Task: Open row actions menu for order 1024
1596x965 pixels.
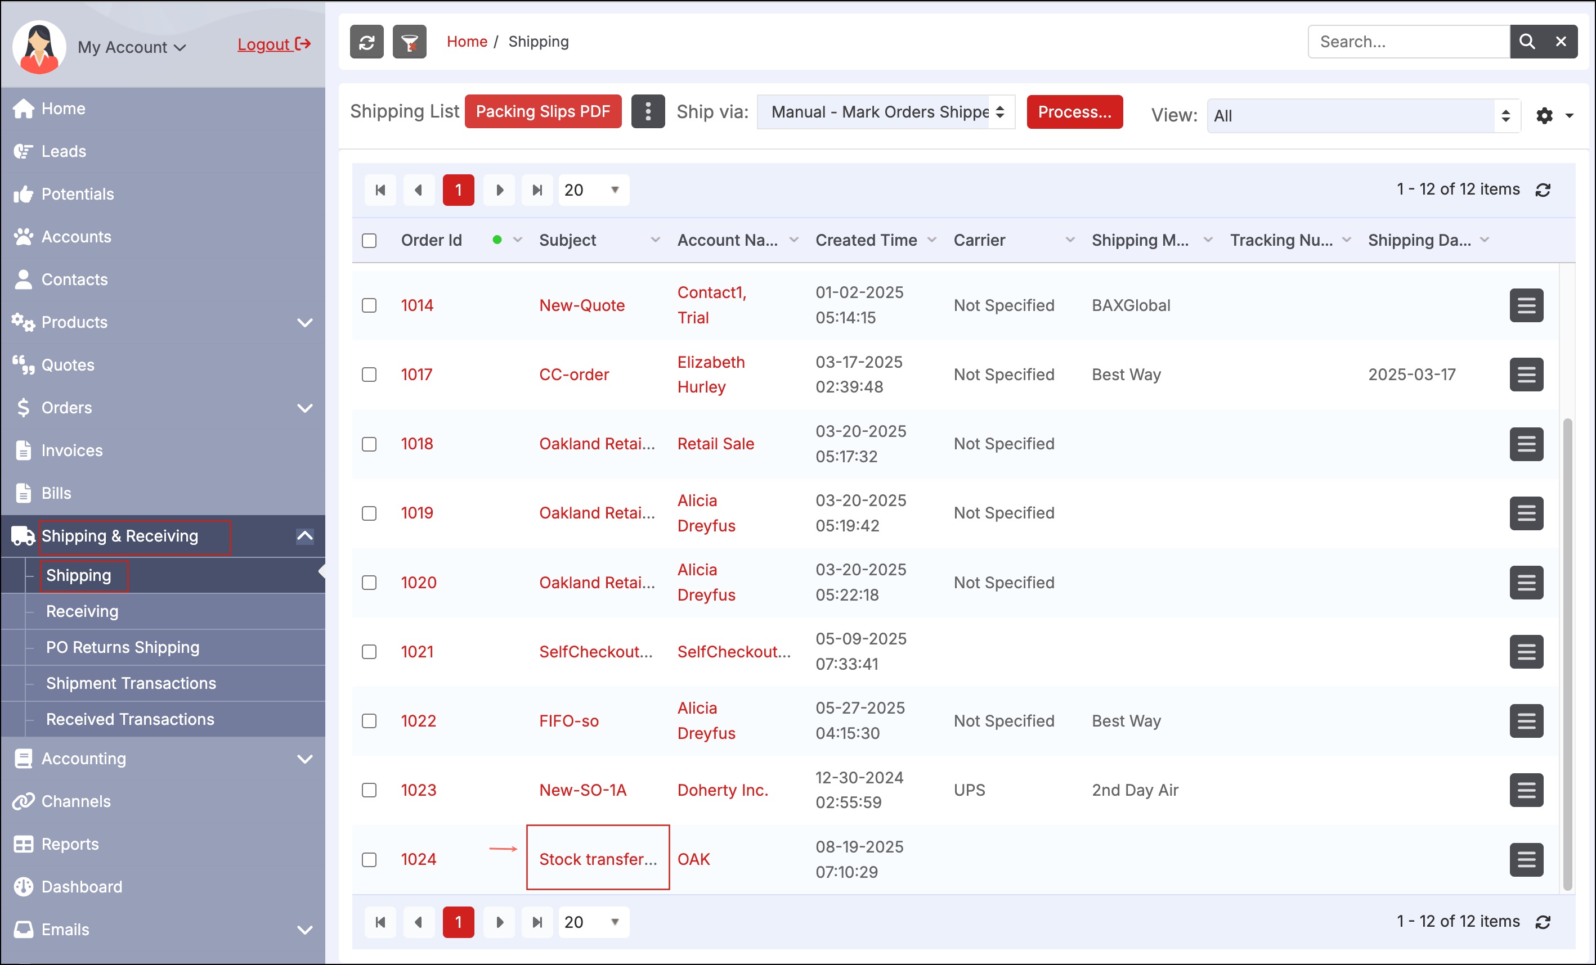Action: pyautogui.click(x=1526, y=859)
